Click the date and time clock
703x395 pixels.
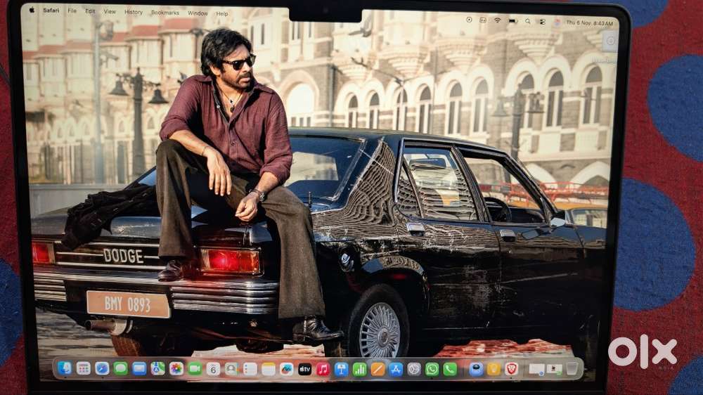pyautogui.click(x=589, y=23)
